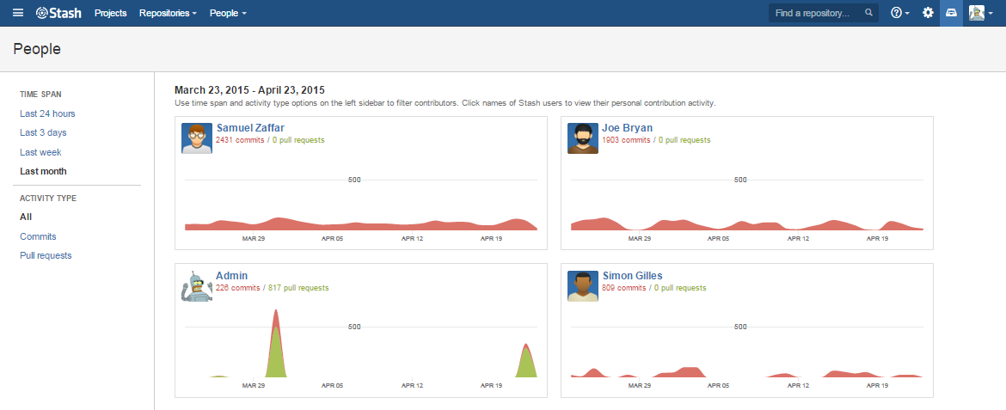Go to Projects in the top navigation
Viewport: 1006px width, 410px height.
[x=111, y=13]
